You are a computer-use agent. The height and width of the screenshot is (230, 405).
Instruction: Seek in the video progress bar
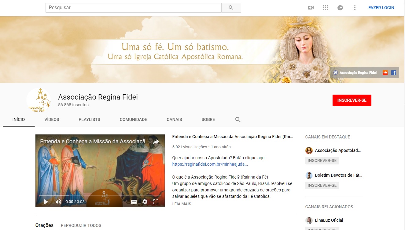[100, 196]
